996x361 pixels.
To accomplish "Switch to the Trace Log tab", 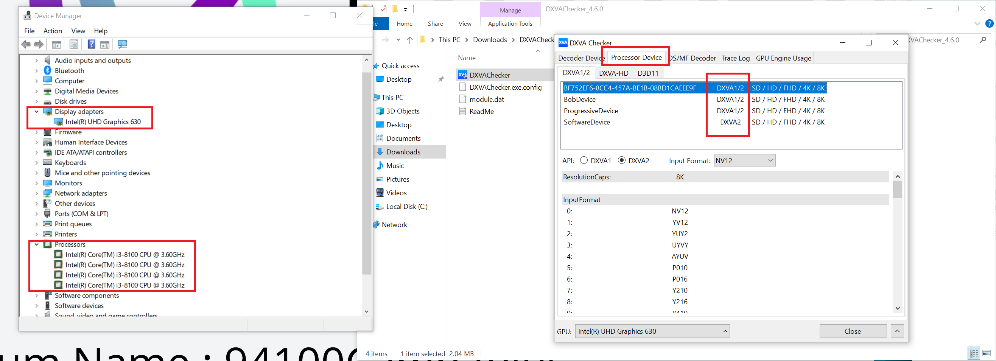I will click(736, 58).
